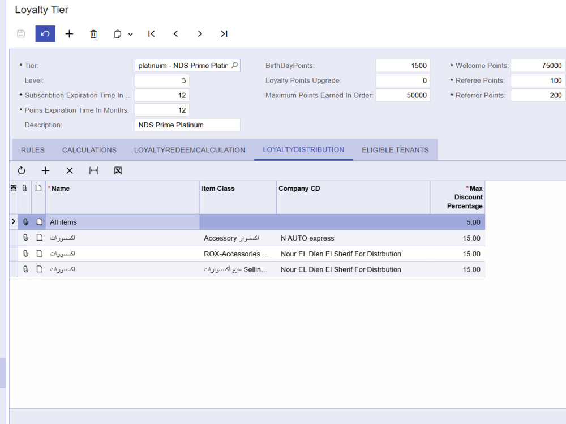Click the Description field

pos(187,125)
